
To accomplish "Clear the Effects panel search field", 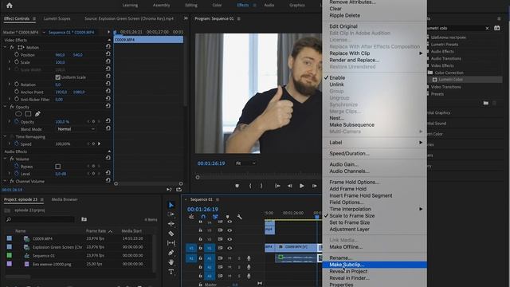I will (x=487, y=29).
